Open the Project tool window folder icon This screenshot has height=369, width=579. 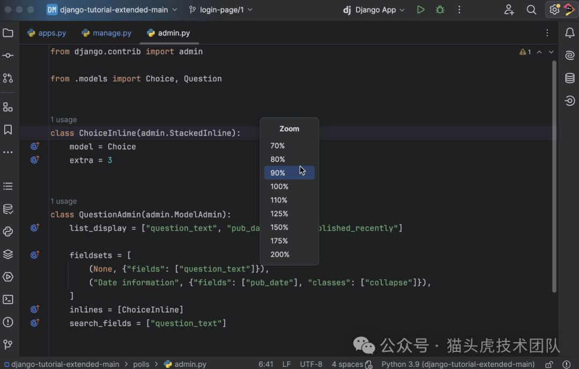point(8,33)
